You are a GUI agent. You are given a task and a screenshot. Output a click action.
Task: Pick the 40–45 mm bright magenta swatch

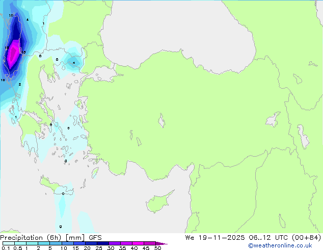point(138,243)
